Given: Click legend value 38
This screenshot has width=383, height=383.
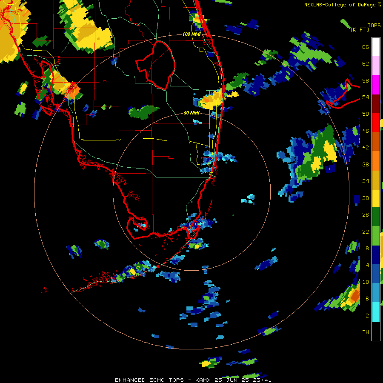Looking at the screenshot, I should tap(366, 164).
